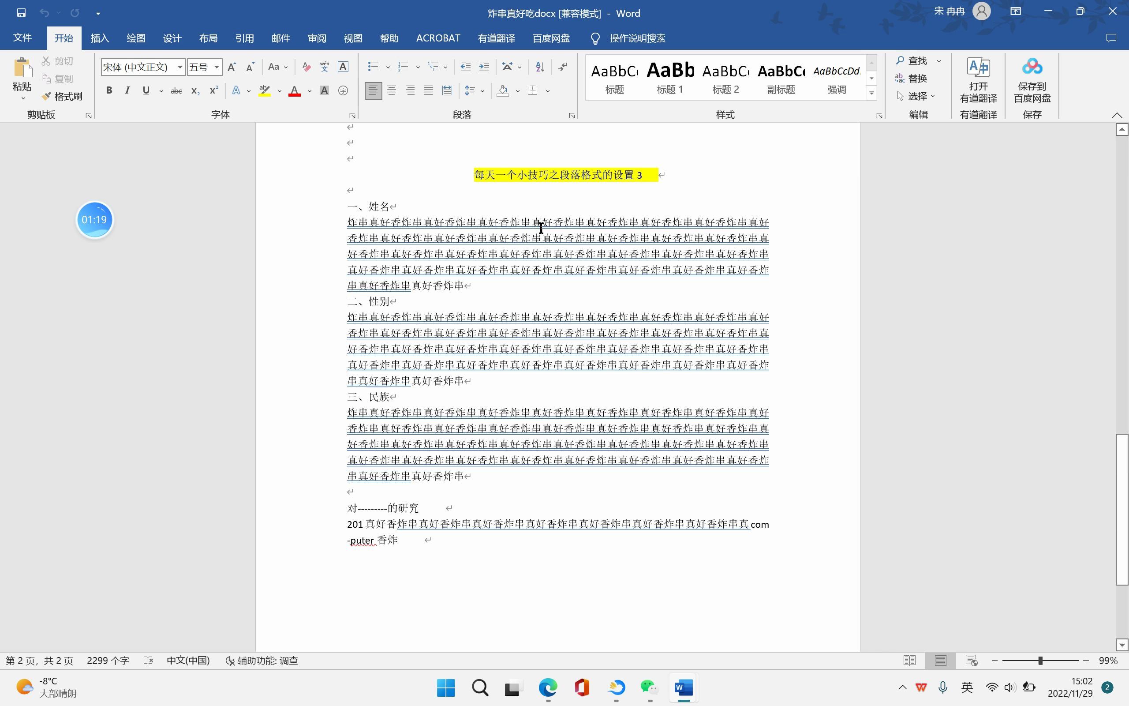Apply character shading icon

pyautogui.click(x=324, y=90)
